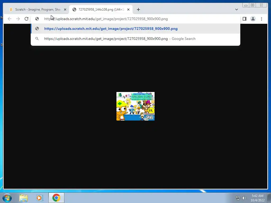Screen dimensions: 271x203
Task: Toggle the Chrome side panel icon
Action: tap(244, 19)
